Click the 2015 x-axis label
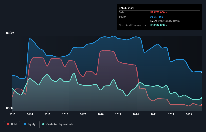 (x=47, y=114)
